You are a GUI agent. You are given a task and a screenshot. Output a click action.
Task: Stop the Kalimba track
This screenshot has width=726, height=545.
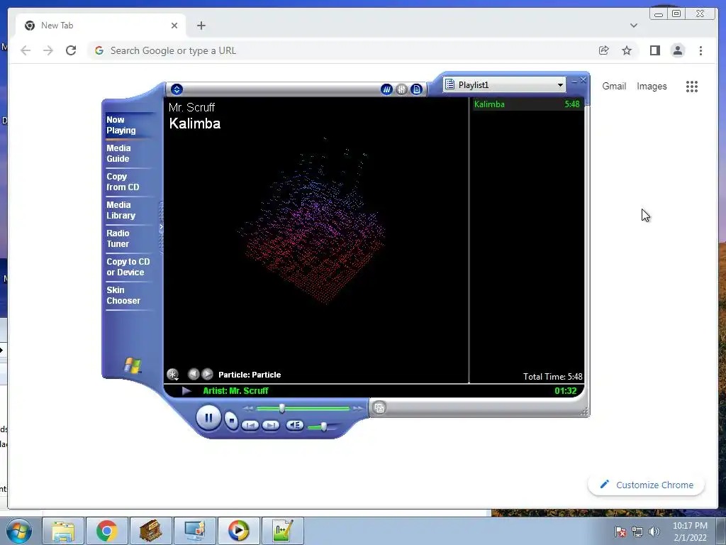(232, 420)
